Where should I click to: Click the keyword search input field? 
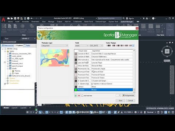[x=109, y=18]
